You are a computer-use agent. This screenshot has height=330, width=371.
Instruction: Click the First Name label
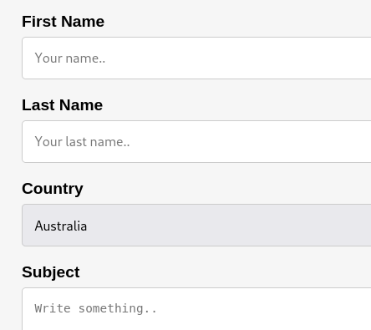tap(64, 22)
